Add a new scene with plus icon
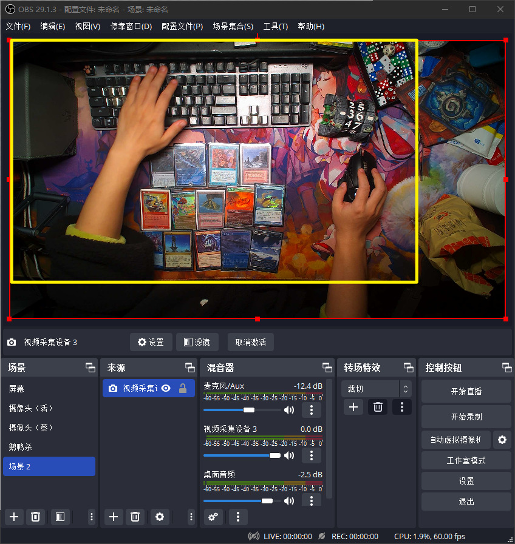The image size is (515, 544). tap(14, 517)
